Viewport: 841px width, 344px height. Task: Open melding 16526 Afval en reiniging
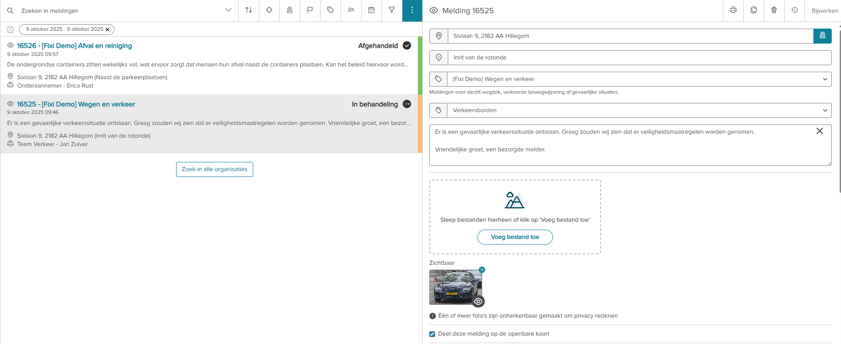pos(74,46)
